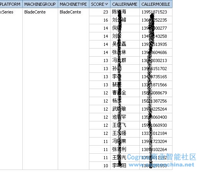Select caller name ending with 峰
This screenshot has width=201, height=173.
point(119,20)
